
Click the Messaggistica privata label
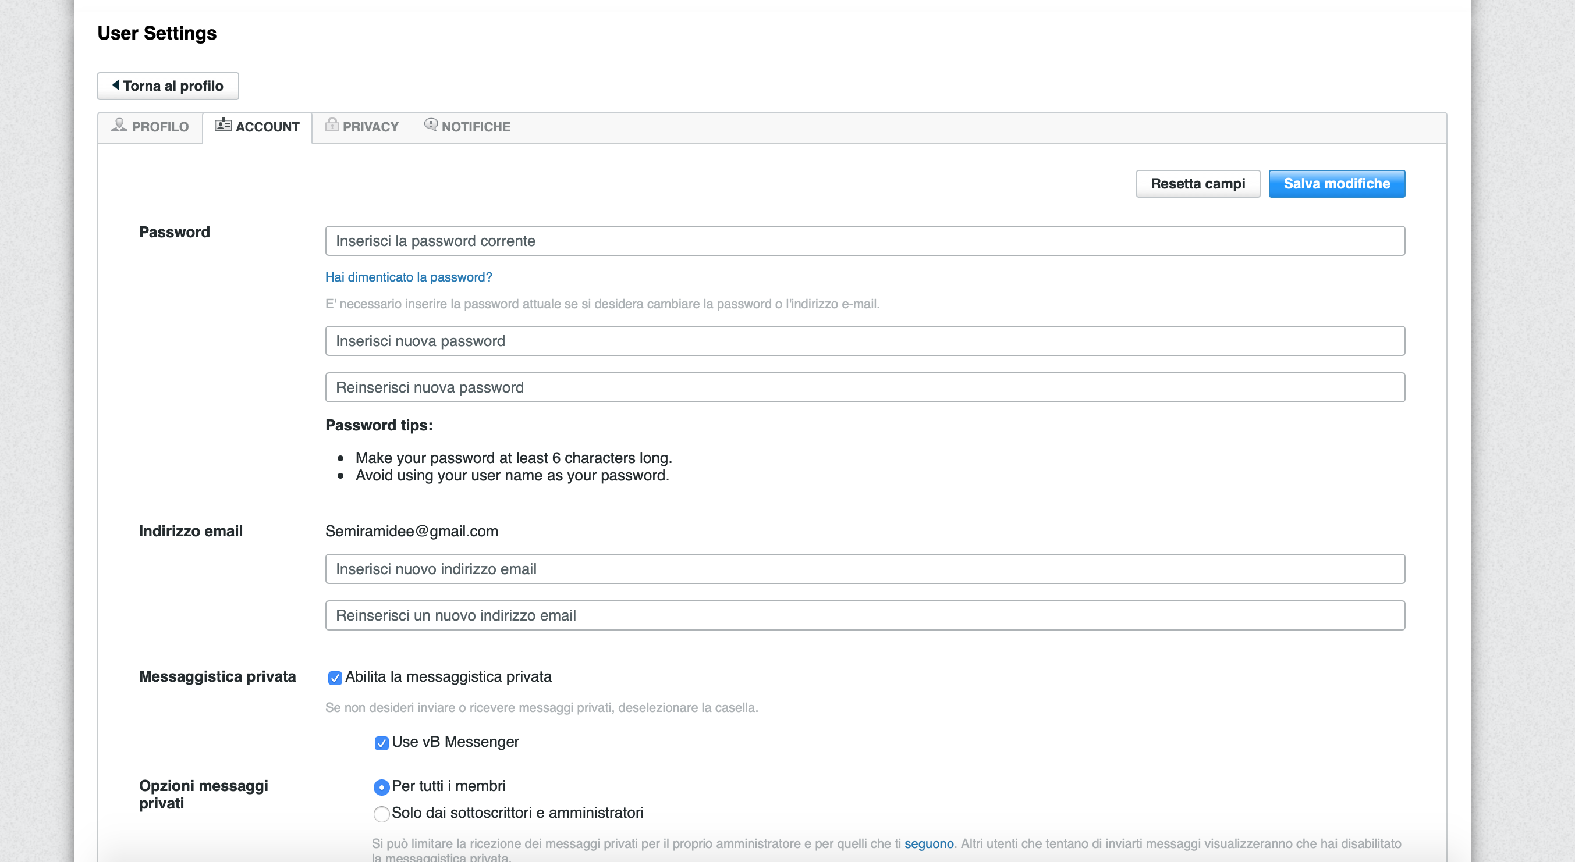[x=218, y=676]
